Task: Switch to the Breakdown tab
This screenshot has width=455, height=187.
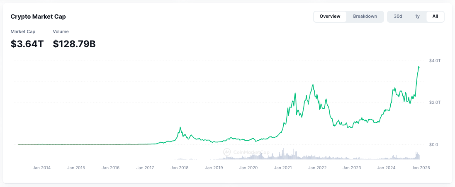Action: [365, 17]
